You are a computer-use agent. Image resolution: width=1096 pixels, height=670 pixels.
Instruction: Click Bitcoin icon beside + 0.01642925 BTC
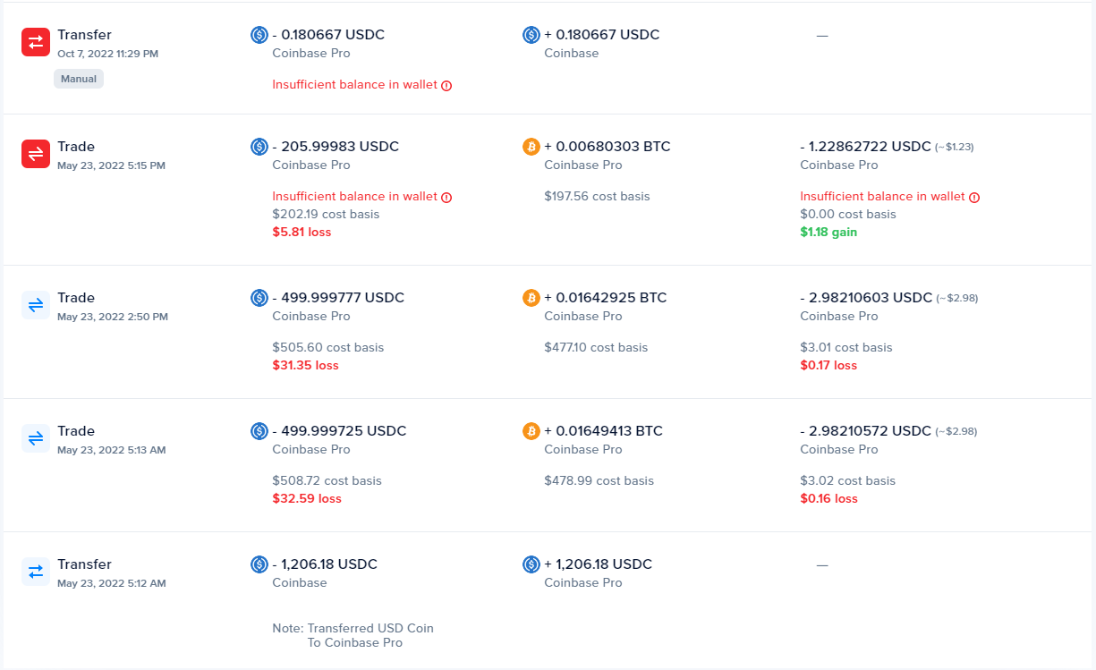click(531, 298)
